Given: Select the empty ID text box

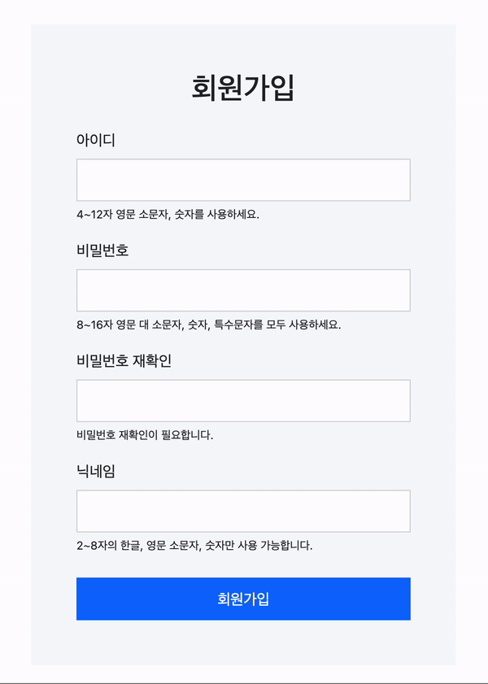Looking at the screenshot, I should (243, 180).
